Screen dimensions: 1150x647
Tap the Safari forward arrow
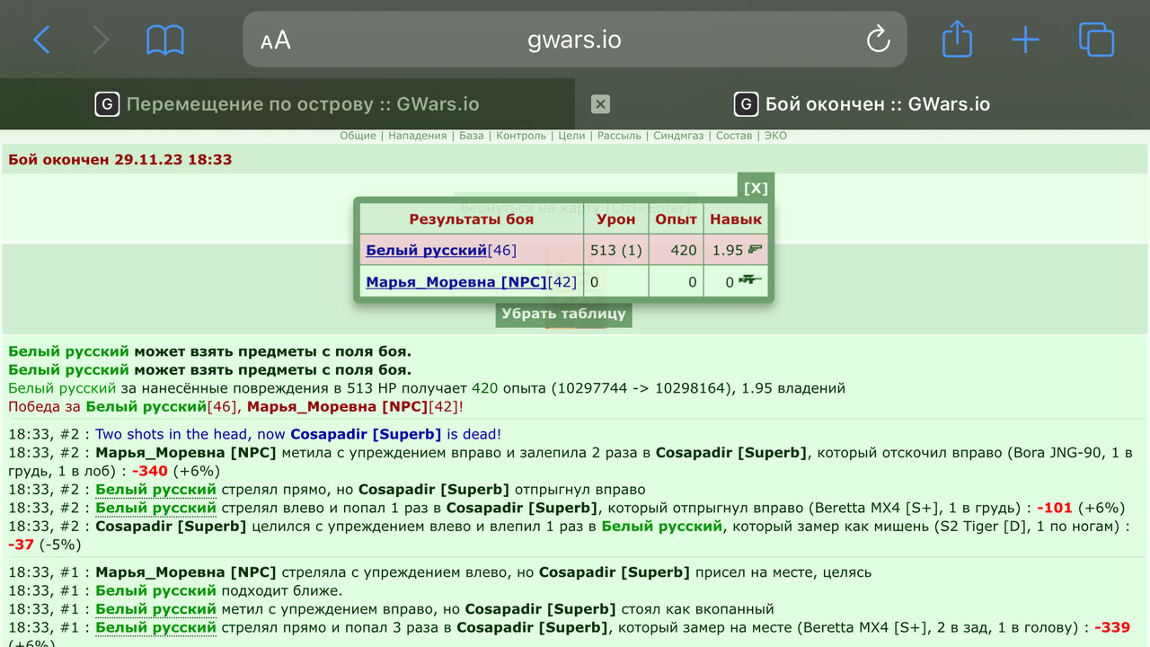(101, 40)
